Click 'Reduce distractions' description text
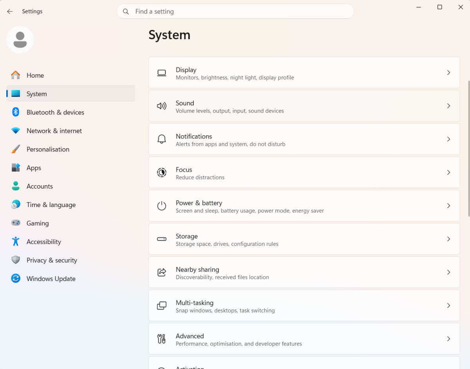 (200, 178)
